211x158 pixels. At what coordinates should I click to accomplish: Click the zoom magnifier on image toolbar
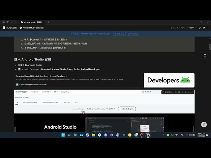click(186, 92)
